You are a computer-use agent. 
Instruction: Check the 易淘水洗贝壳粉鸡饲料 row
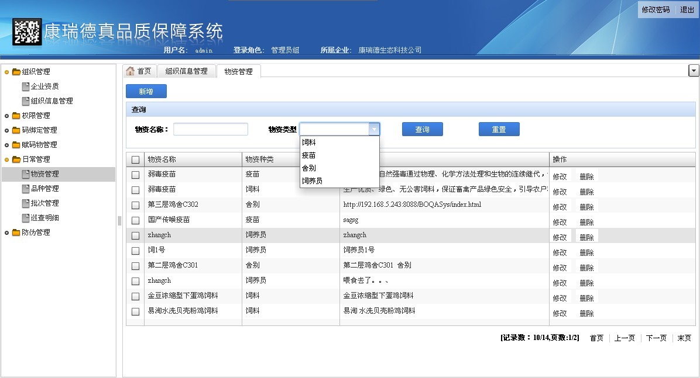tap(136, 311)
